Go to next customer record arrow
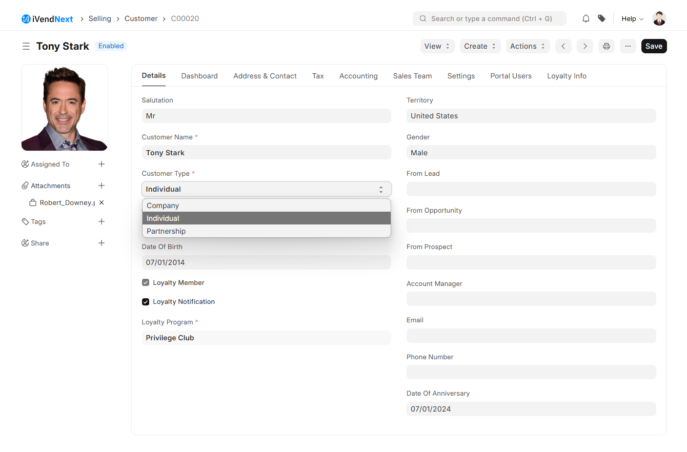Screen dimensions: 687x452 point(585,46)
